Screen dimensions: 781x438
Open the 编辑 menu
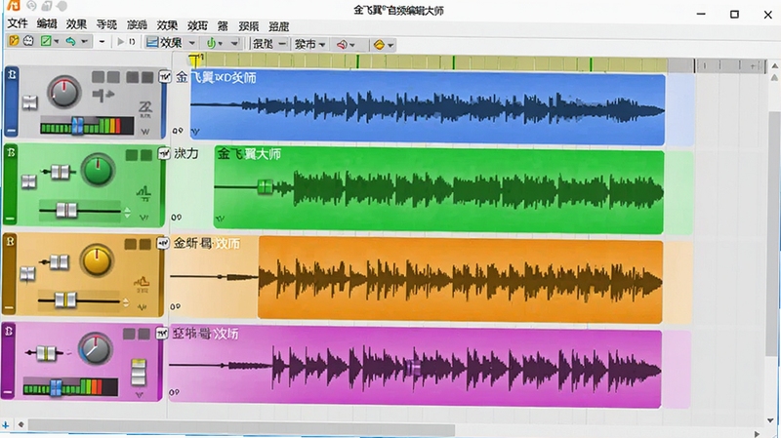(x=47, y=23)
